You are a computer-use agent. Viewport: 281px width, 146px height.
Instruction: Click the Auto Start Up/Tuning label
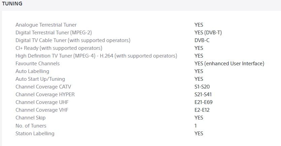tap(41, 79)
